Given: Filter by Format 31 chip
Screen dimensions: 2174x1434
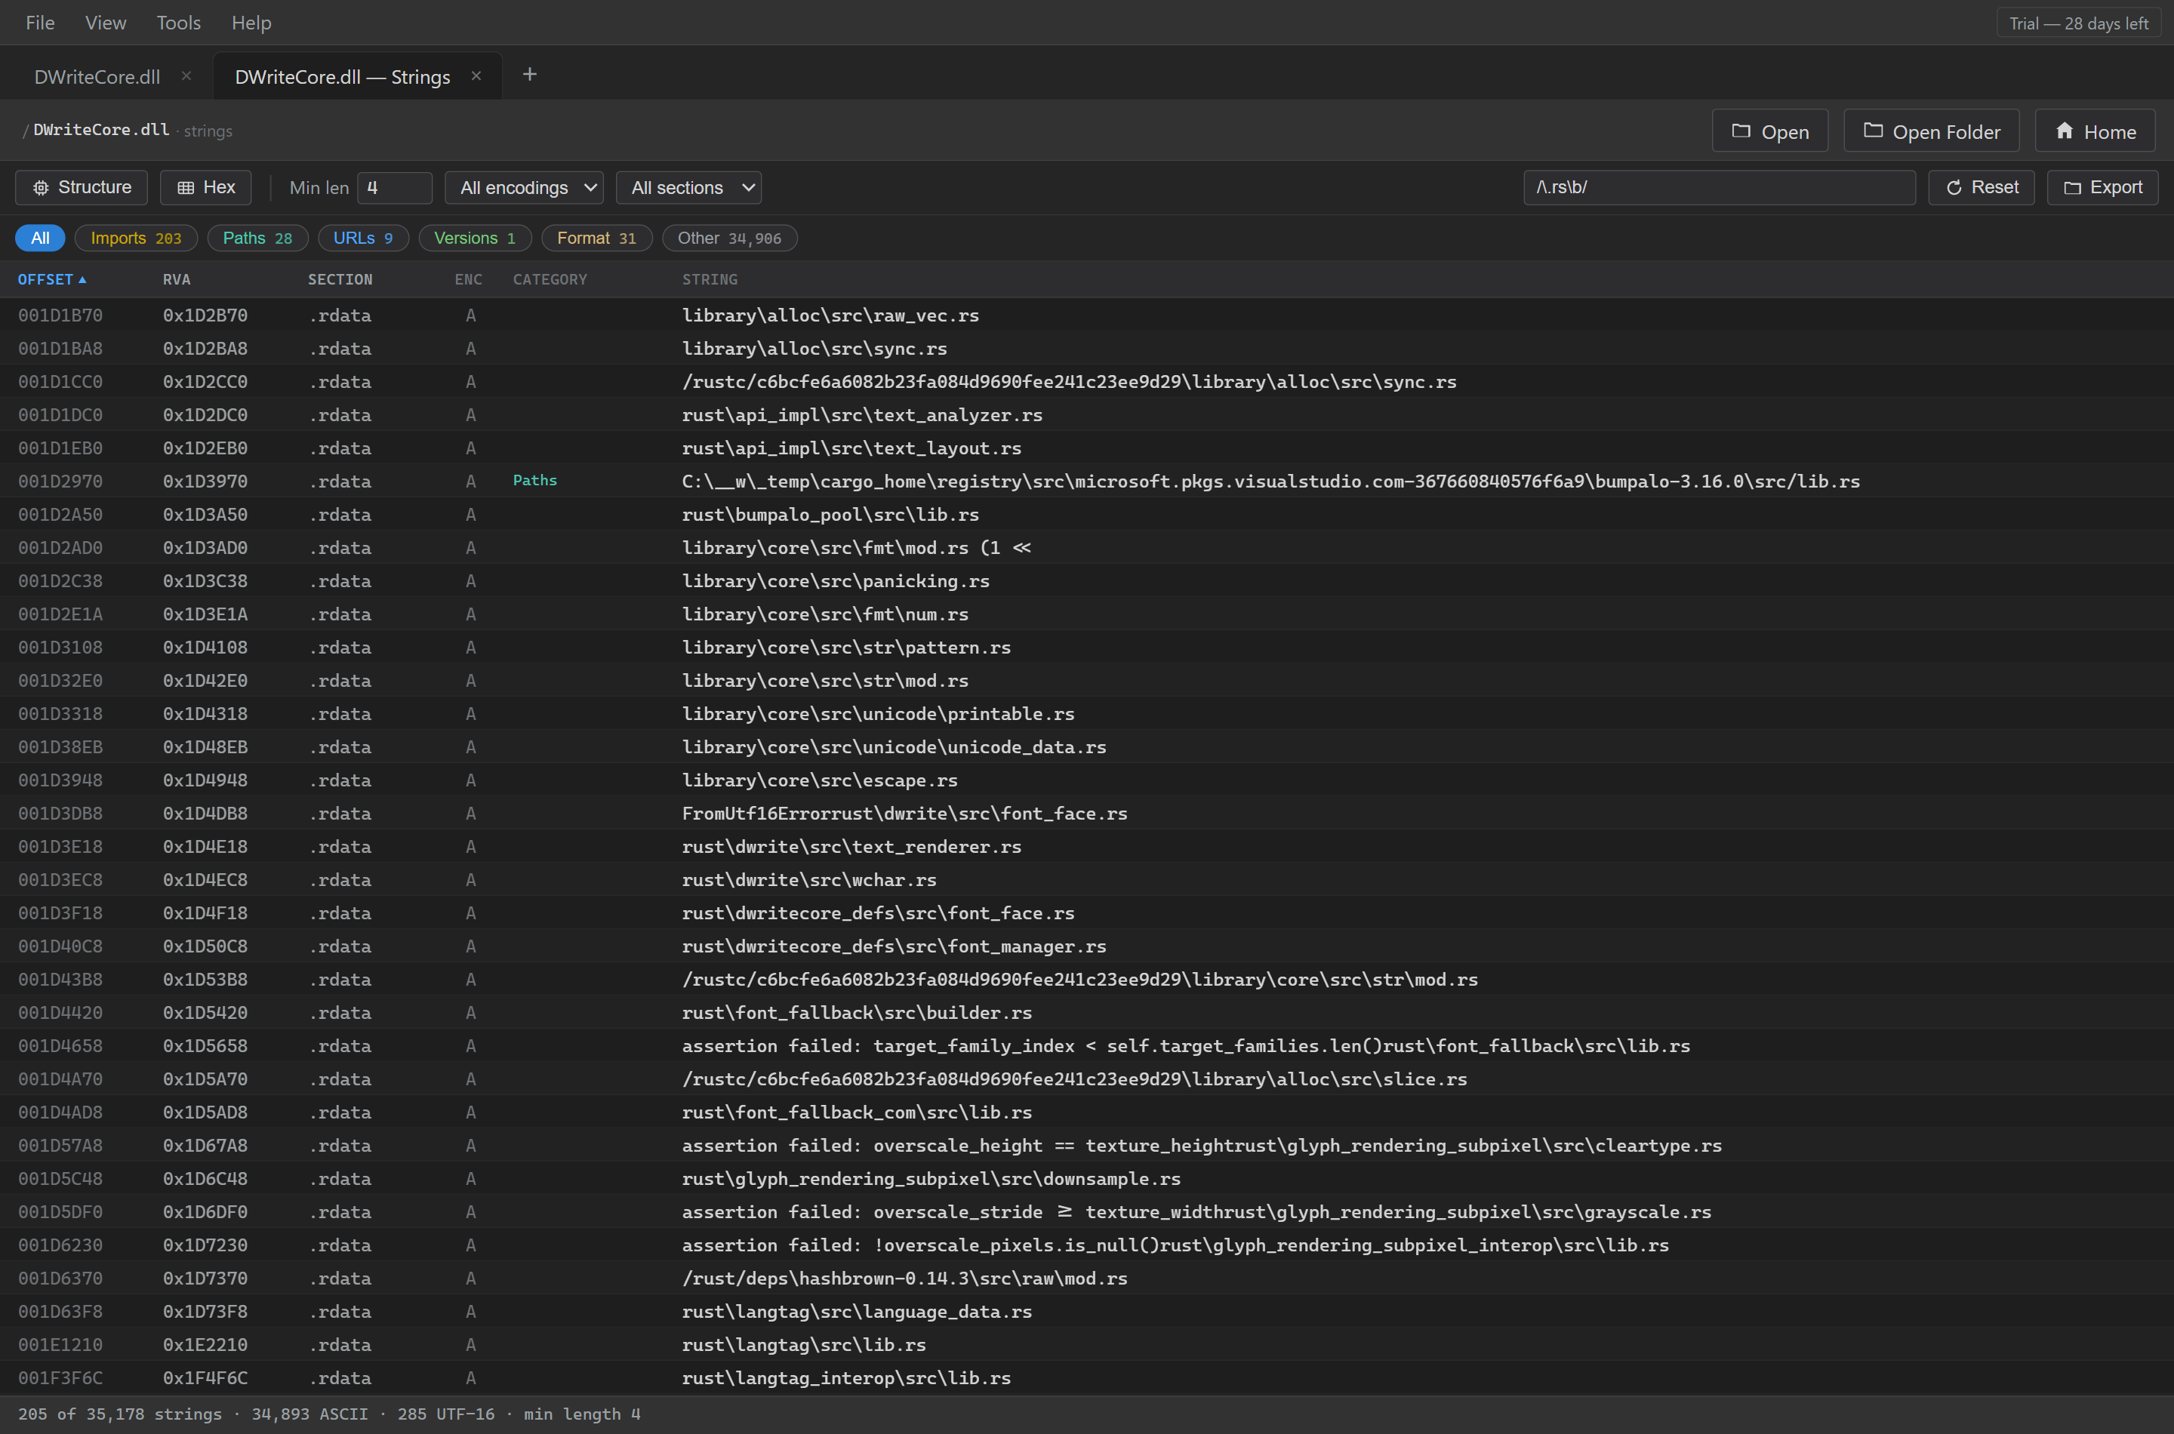Looking at the screenshot, I should coord(596,238).
